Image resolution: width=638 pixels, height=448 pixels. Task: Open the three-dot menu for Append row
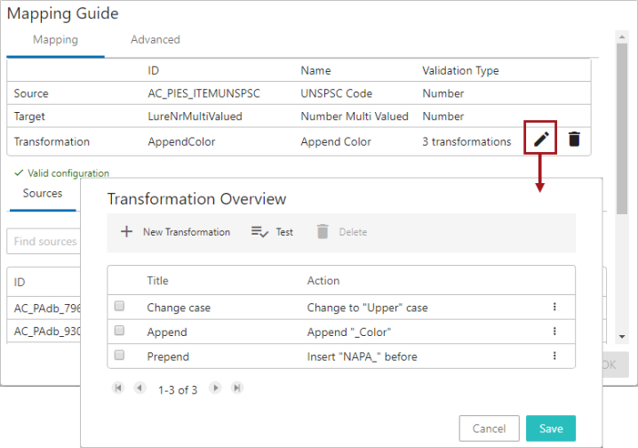point(554,332)
